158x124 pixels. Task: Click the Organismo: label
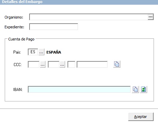(x=14, y=17)
